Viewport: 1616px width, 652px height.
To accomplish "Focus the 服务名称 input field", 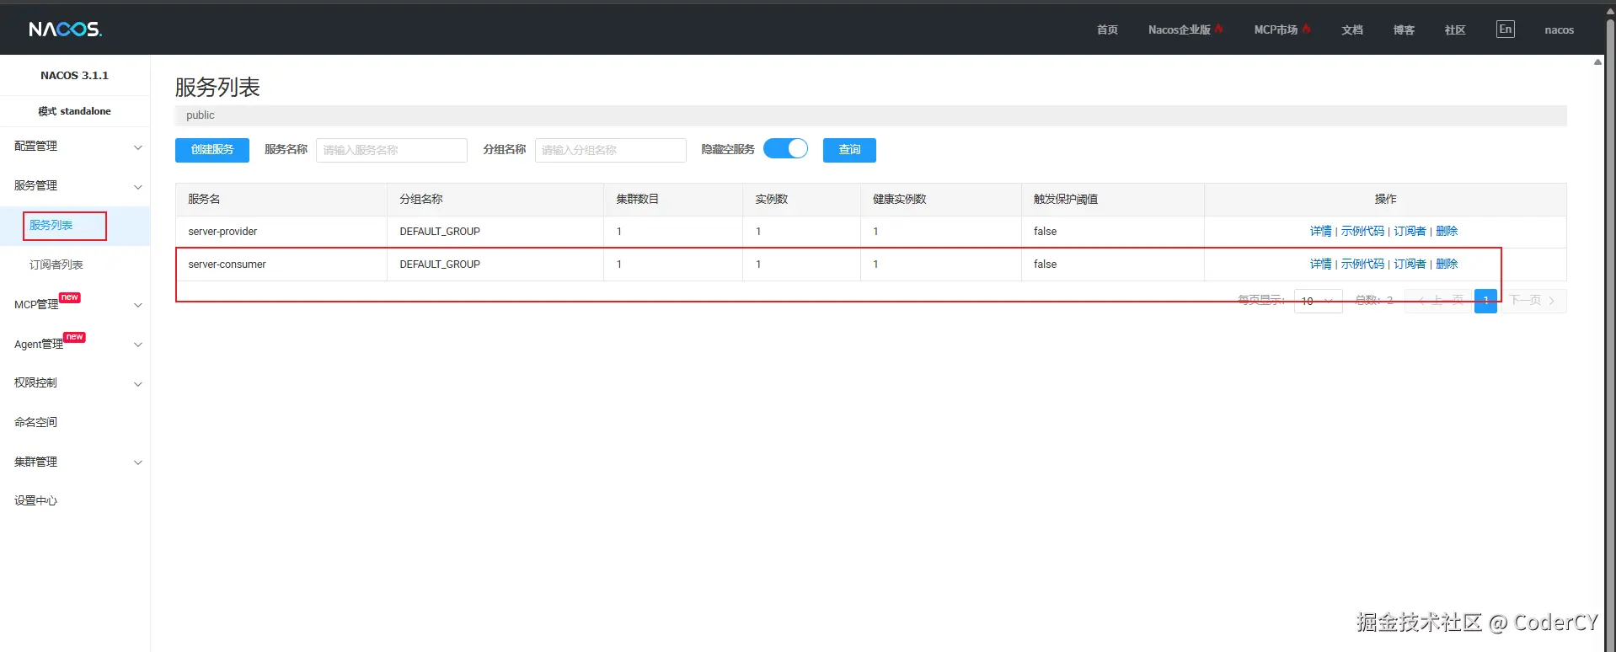I will 392,150.
